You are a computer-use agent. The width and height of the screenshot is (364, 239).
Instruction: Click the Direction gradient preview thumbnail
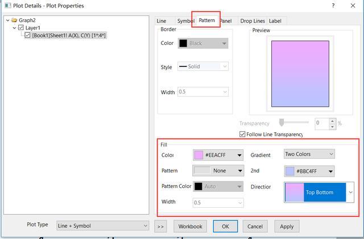pyautogui.click(x=295, y=192)
